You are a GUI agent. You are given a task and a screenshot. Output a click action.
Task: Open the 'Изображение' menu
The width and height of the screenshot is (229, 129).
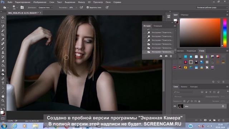(x=40, y=2)
